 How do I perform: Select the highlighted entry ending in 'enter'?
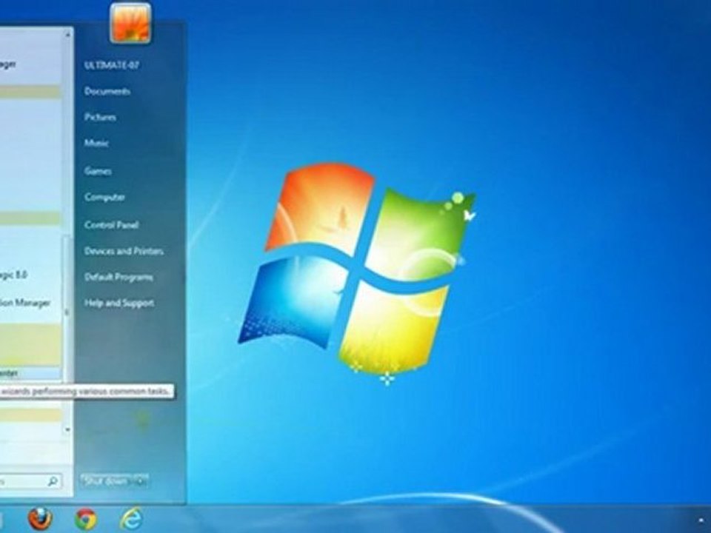[x=31, y=373]
